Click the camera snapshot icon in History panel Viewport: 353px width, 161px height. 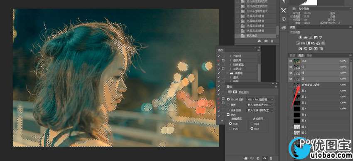pos(266,41)
